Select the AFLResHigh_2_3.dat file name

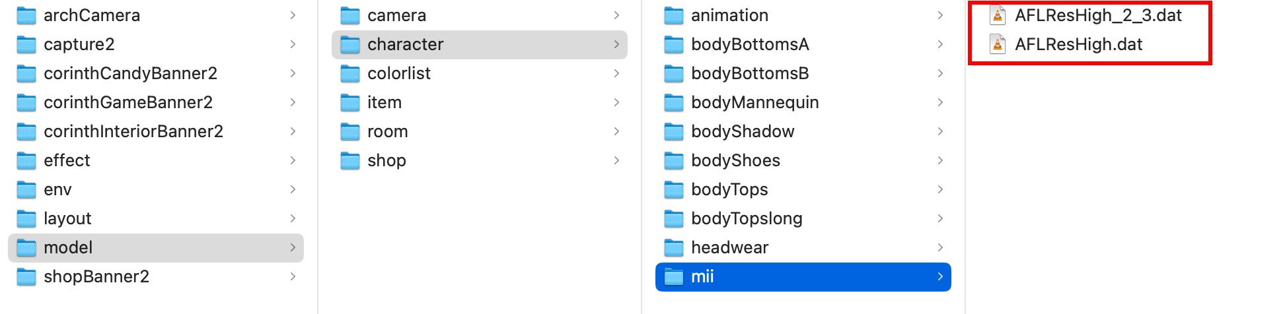pos(1098,15)
